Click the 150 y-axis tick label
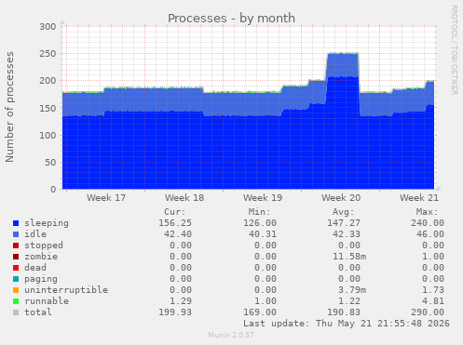 (x=48, y=108)
